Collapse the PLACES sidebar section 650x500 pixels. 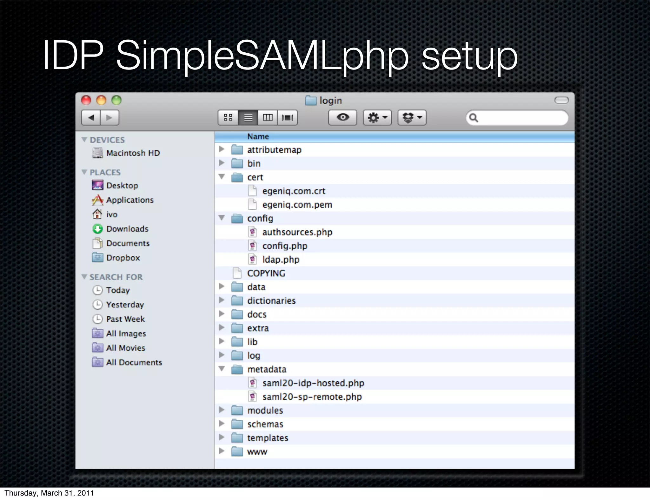pos(84,172)
